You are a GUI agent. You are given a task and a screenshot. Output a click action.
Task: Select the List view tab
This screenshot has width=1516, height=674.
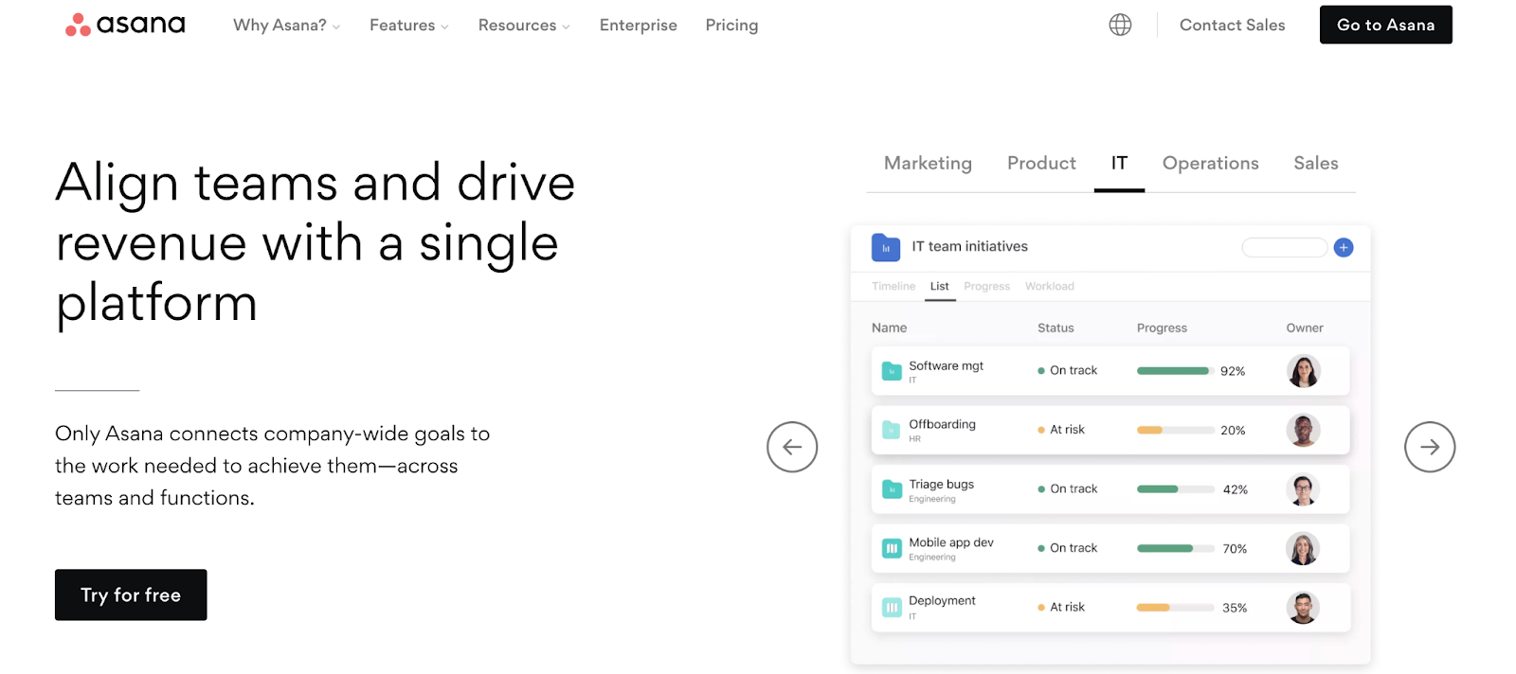(939, 286)
